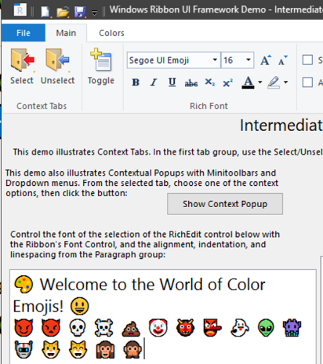Click the Save icon in quick access toolbar
This screenshot has width=323, height=364.
pyautogui.click(x=80, y=12)
